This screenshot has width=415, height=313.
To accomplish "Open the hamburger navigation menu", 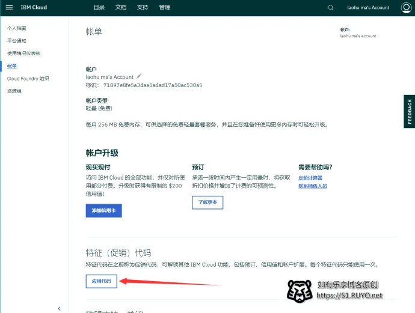I will [9, 8].
